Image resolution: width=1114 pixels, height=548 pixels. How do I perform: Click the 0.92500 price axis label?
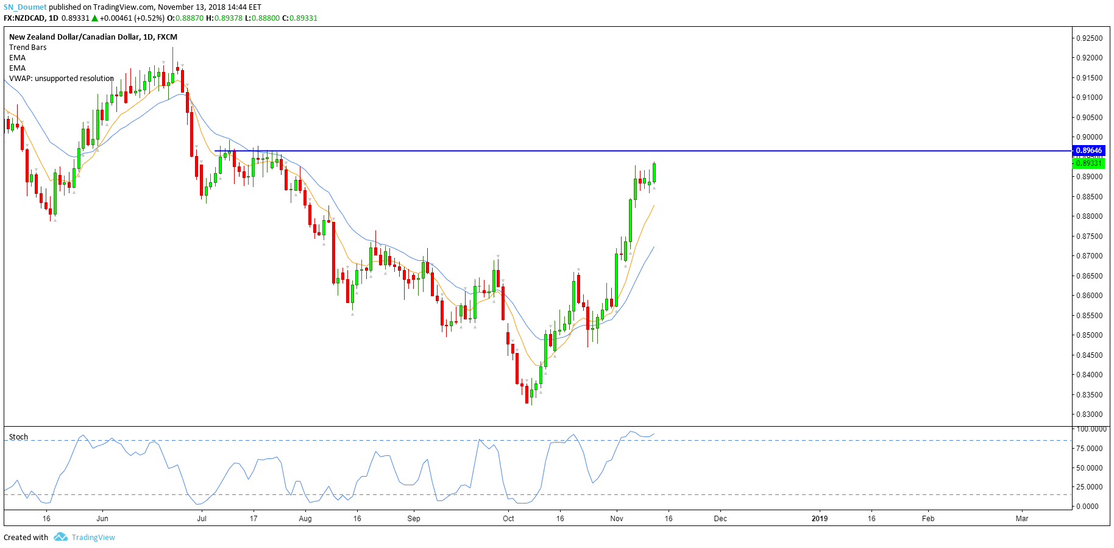tap(1089, 38)
